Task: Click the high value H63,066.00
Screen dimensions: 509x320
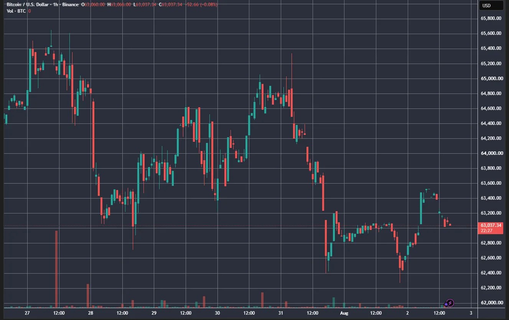Action: point(119,5)
